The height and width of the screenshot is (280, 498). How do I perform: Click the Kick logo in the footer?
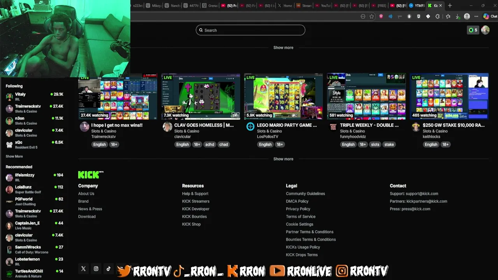point(91,175)
